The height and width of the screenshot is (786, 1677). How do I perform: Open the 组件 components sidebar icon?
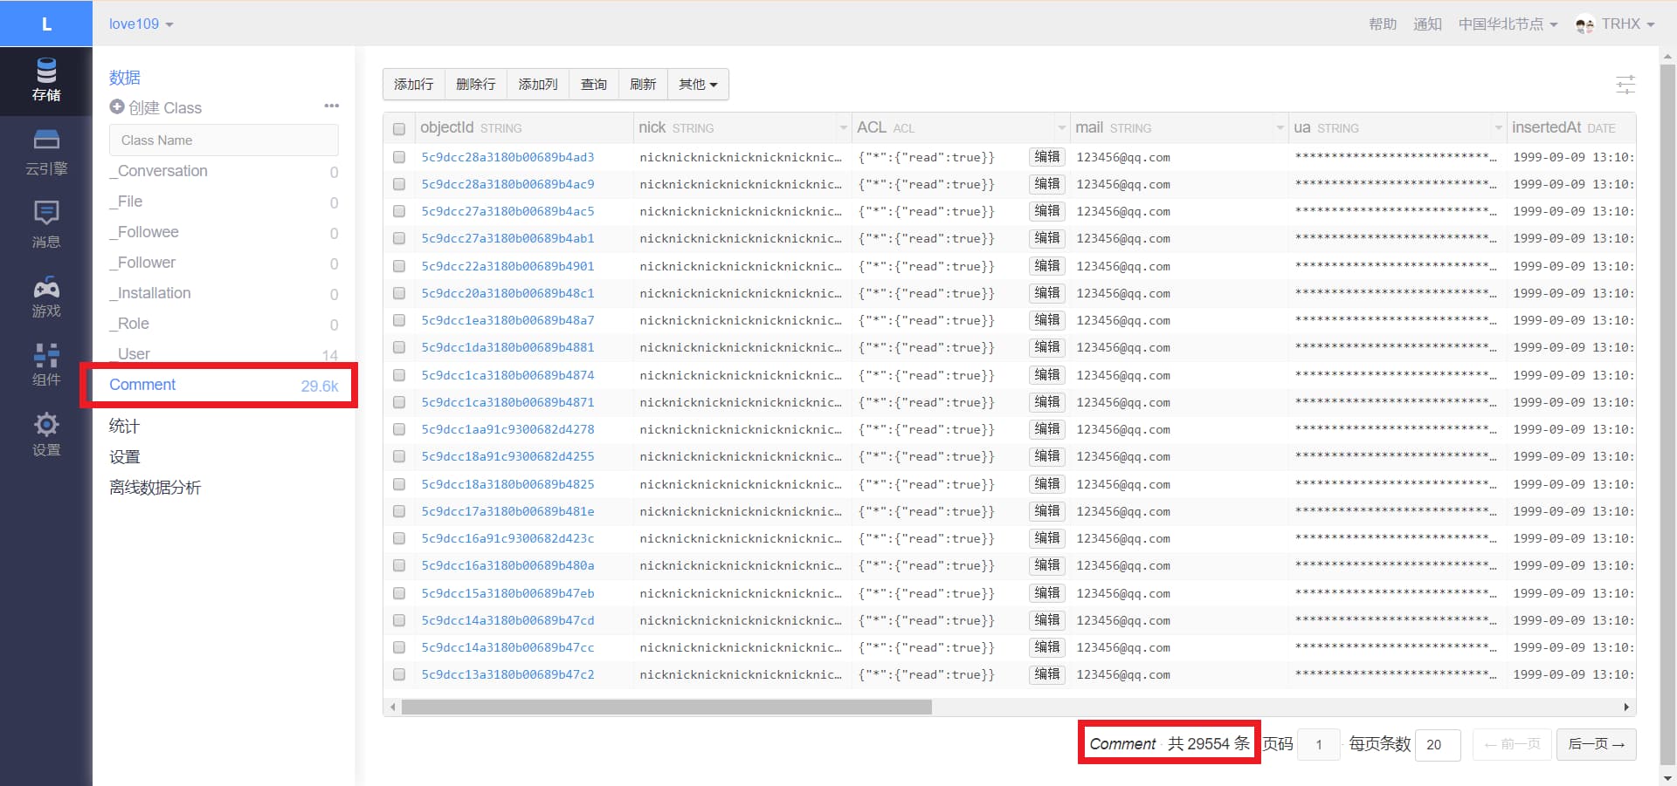point(46,365)
